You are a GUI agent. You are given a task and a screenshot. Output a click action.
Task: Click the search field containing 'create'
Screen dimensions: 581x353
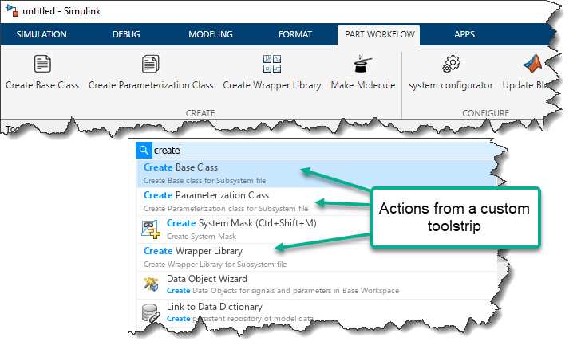click(319, 150)
